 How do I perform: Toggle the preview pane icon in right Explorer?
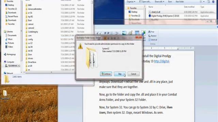(208, 2)
